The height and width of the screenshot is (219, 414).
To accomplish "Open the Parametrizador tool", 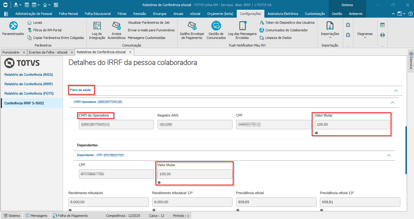I will (x=13, y=29).
